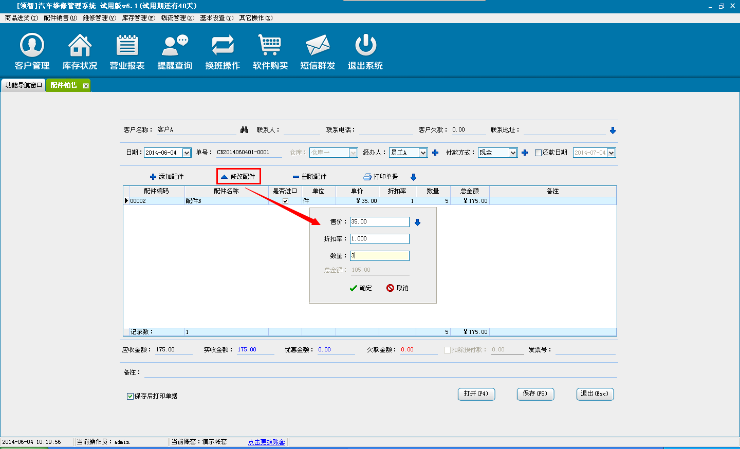Viewport: 740px width, 449px height.
Task: Click the 点击更换账套 link in the status bar
Action: click(x=266, y=442)
